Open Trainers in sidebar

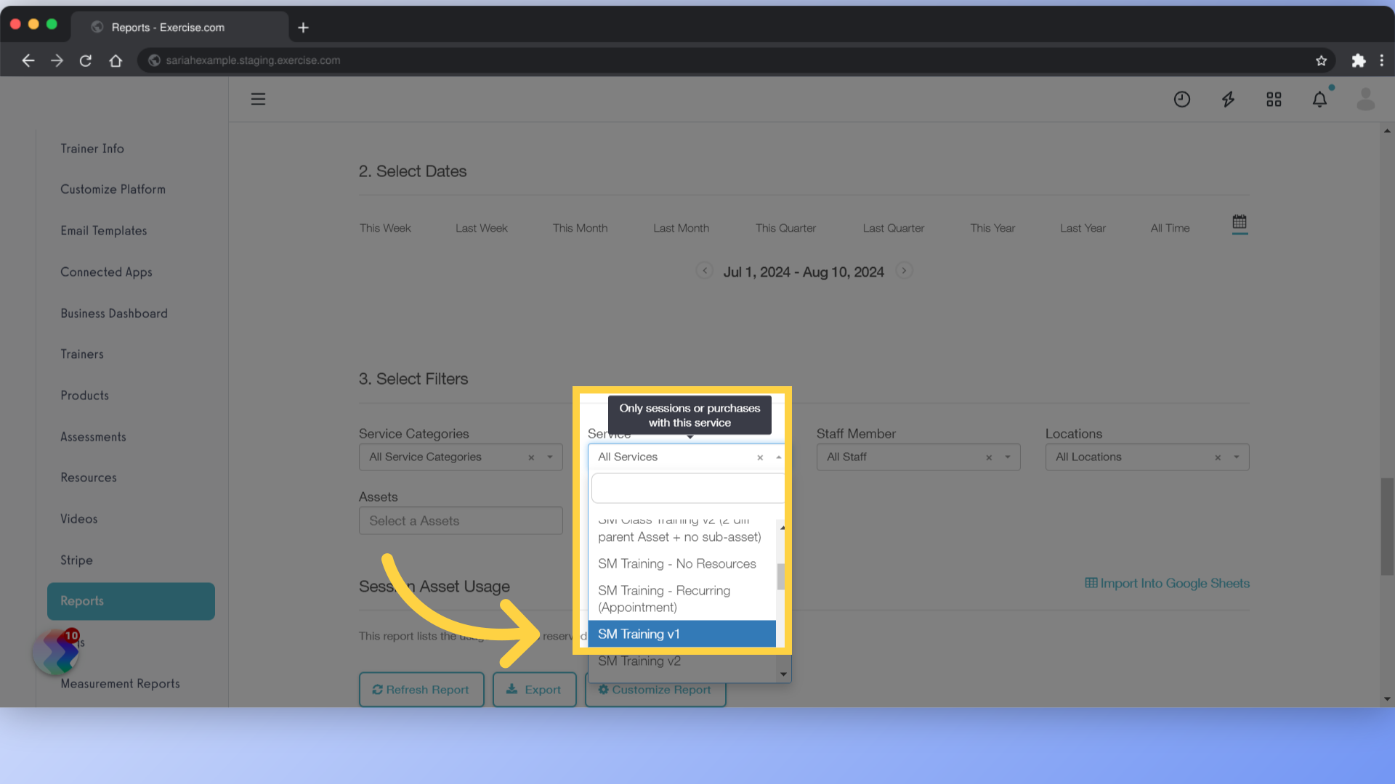[x=82, y=354]
